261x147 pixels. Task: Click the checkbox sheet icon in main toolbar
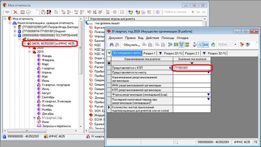pyautogui.click(x=122, y=12)
